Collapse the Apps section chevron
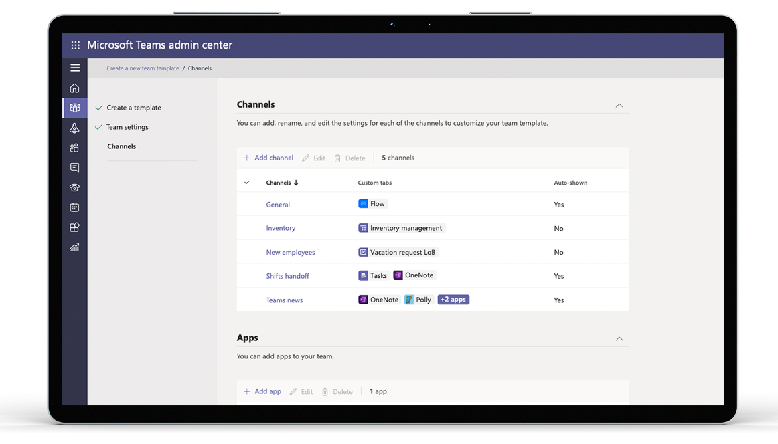Viewport: 778px width, 444px height. tap(619, 338)
